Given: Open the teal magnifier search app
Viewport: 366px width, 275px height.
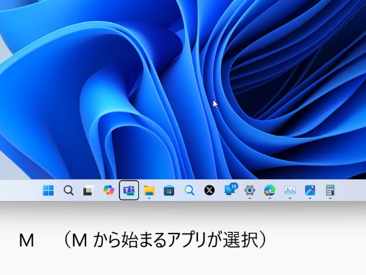Looking at the screenshot, I should [189, 190].
